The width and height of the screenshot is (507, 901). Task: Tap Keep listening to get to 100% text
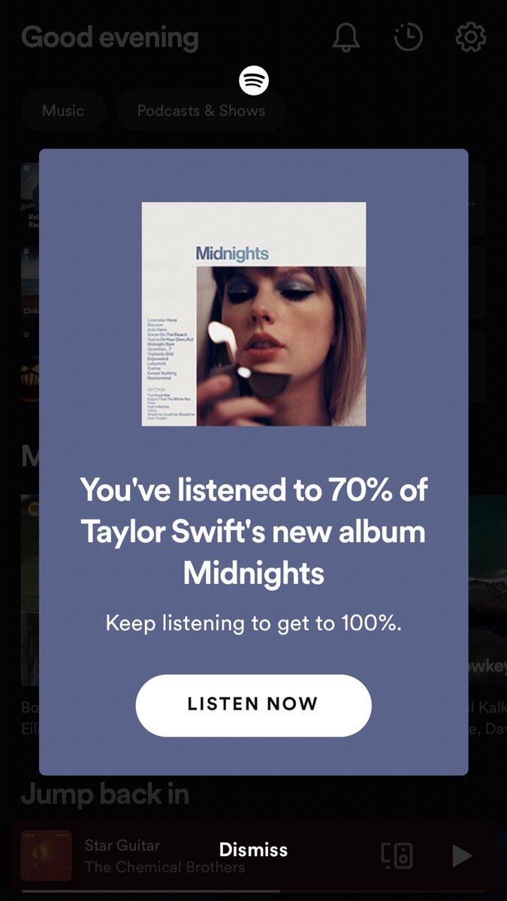[x=254, y=622]
